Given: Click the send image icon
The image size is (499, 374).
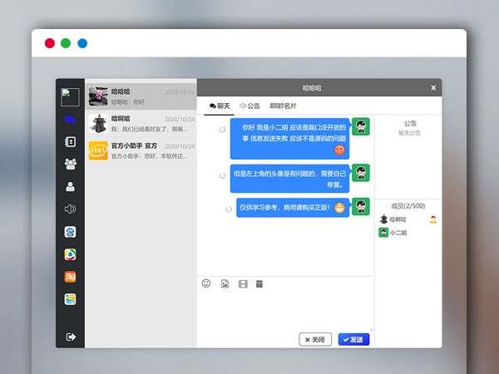Looking at the screenshot, I should tap(225, 284).
